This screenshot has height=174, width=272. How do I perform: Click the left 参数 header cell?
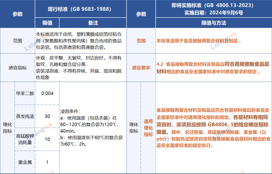click(17, 14)
